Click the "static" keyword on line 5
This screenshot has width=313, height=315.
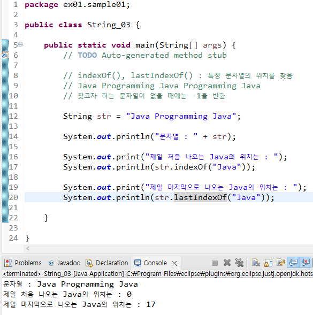coord(92,45)
